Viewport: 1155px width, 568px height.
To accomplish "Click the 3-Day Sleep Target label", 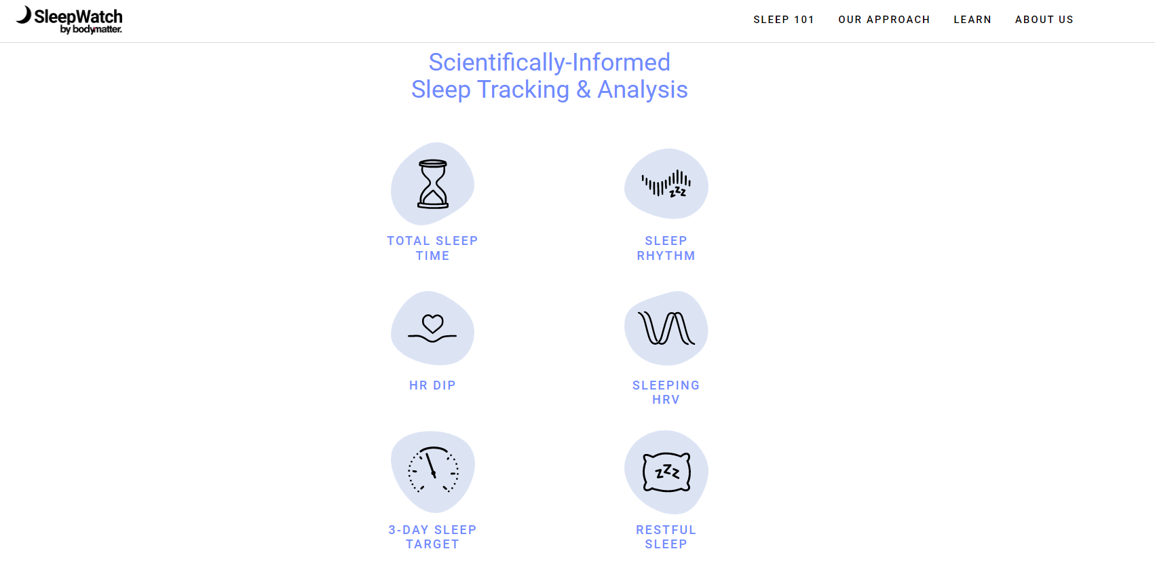I will (x=432, y=537).
